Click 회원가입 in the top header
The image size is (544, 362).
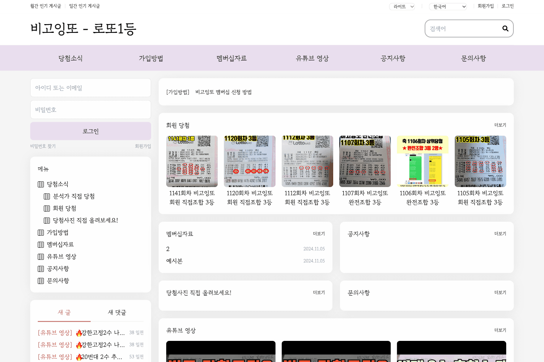(x=485, y=6)
